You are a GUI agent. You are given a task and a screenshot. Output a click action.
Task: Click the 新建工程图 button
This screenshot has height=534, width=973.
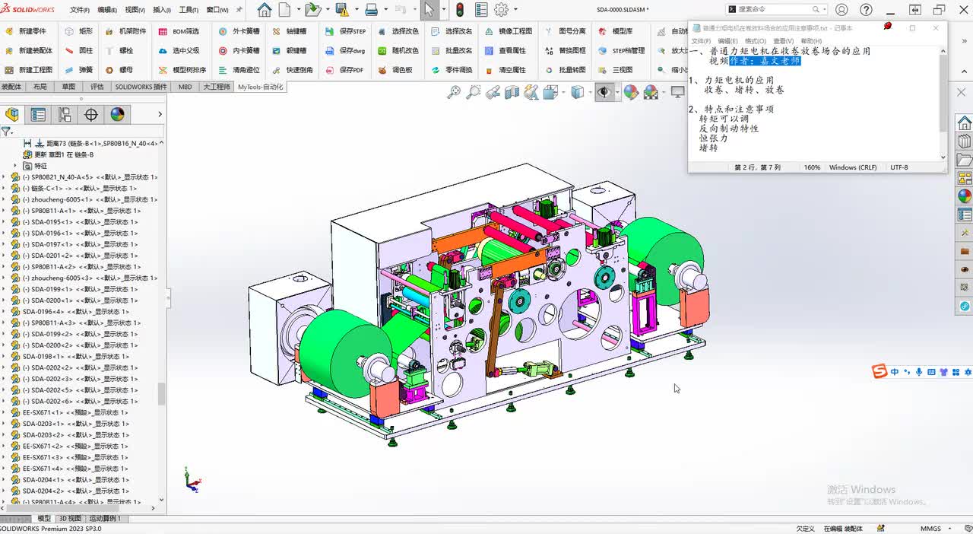(29, 70)
